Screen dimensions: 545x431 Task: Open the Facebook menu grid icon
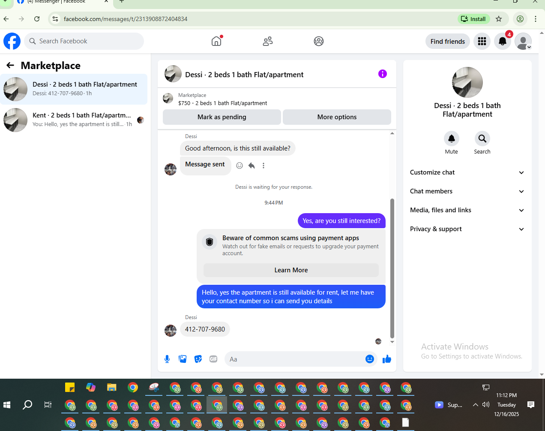[x=482, y=41]
